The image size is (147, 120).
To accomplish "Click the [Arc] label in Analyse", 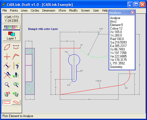I will click(x=113, y=21).
